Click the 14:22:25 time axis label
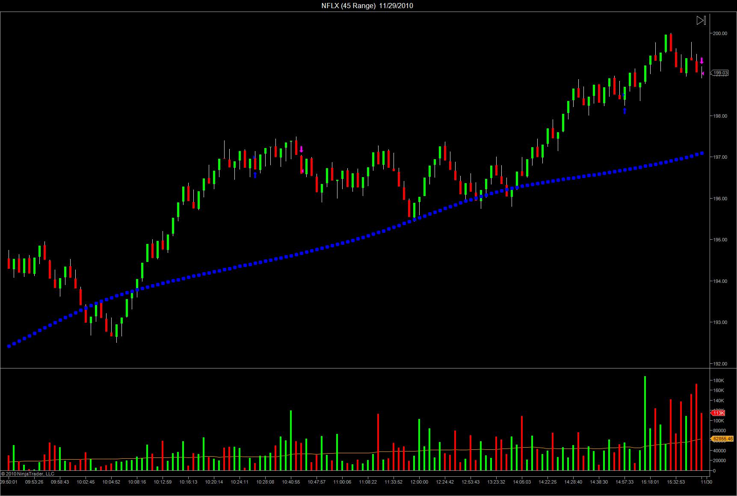Viewport: 737px width, 496px height. pyautogui.click(x=548, y=482)
